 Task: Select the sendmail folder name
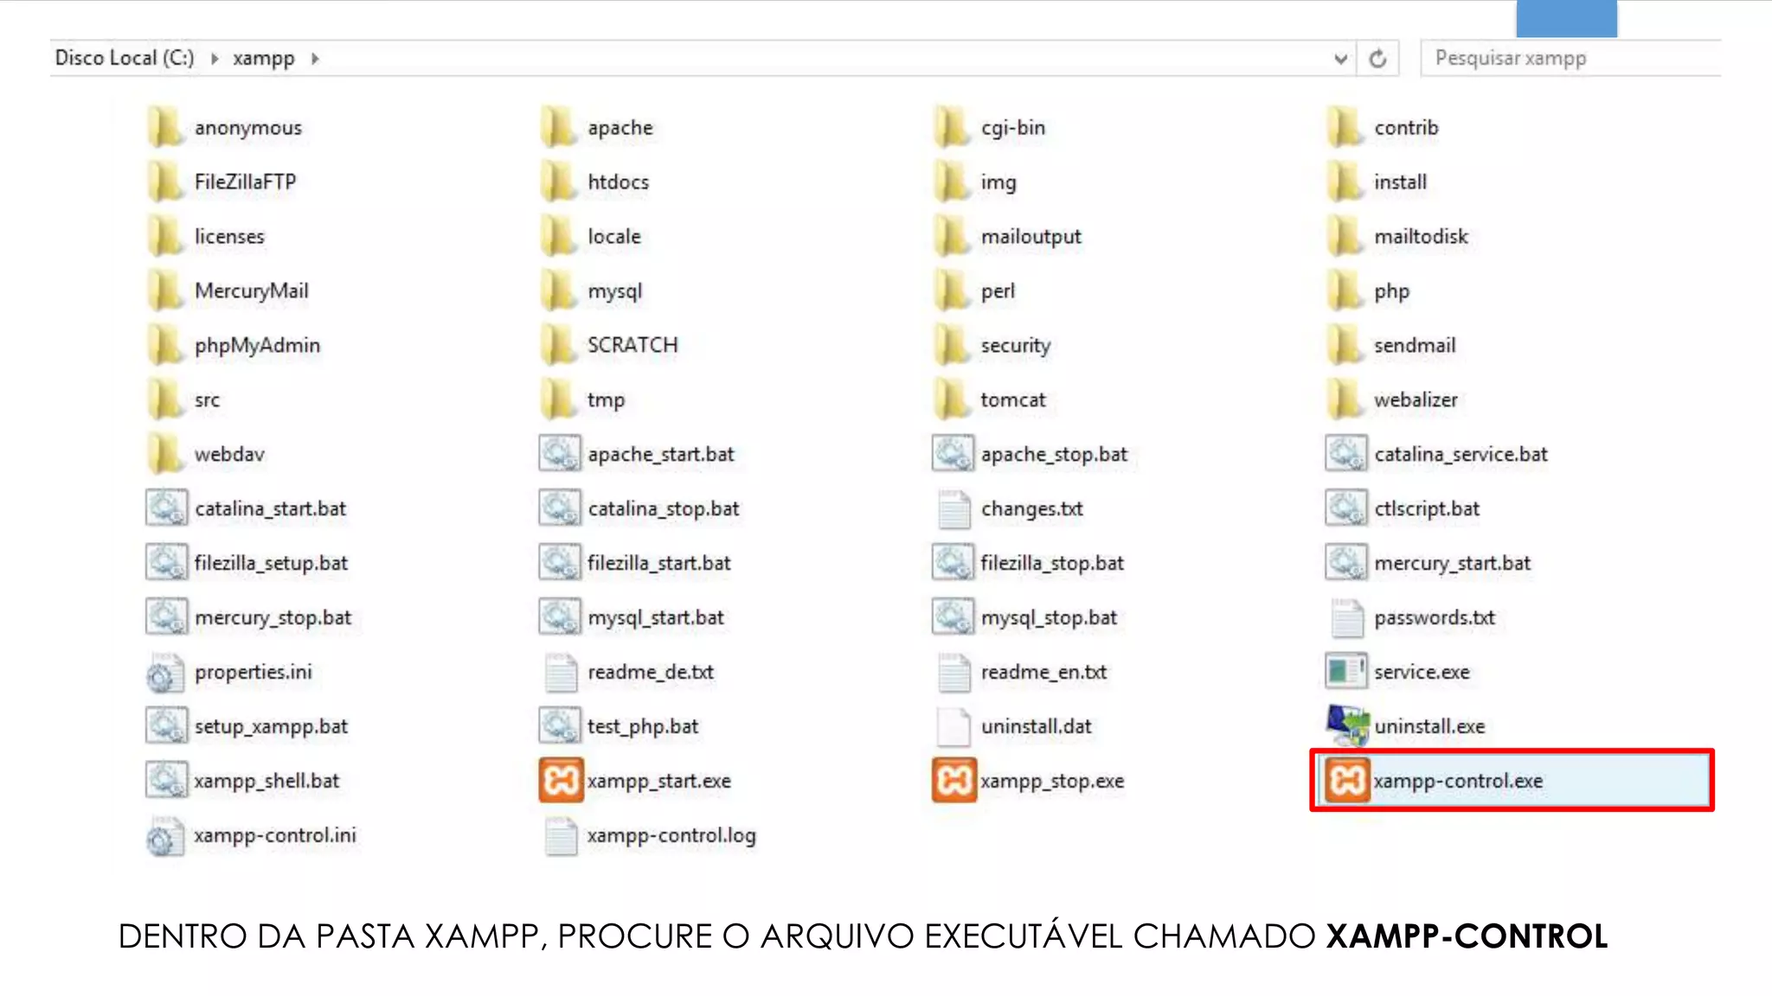[1415, 345]
